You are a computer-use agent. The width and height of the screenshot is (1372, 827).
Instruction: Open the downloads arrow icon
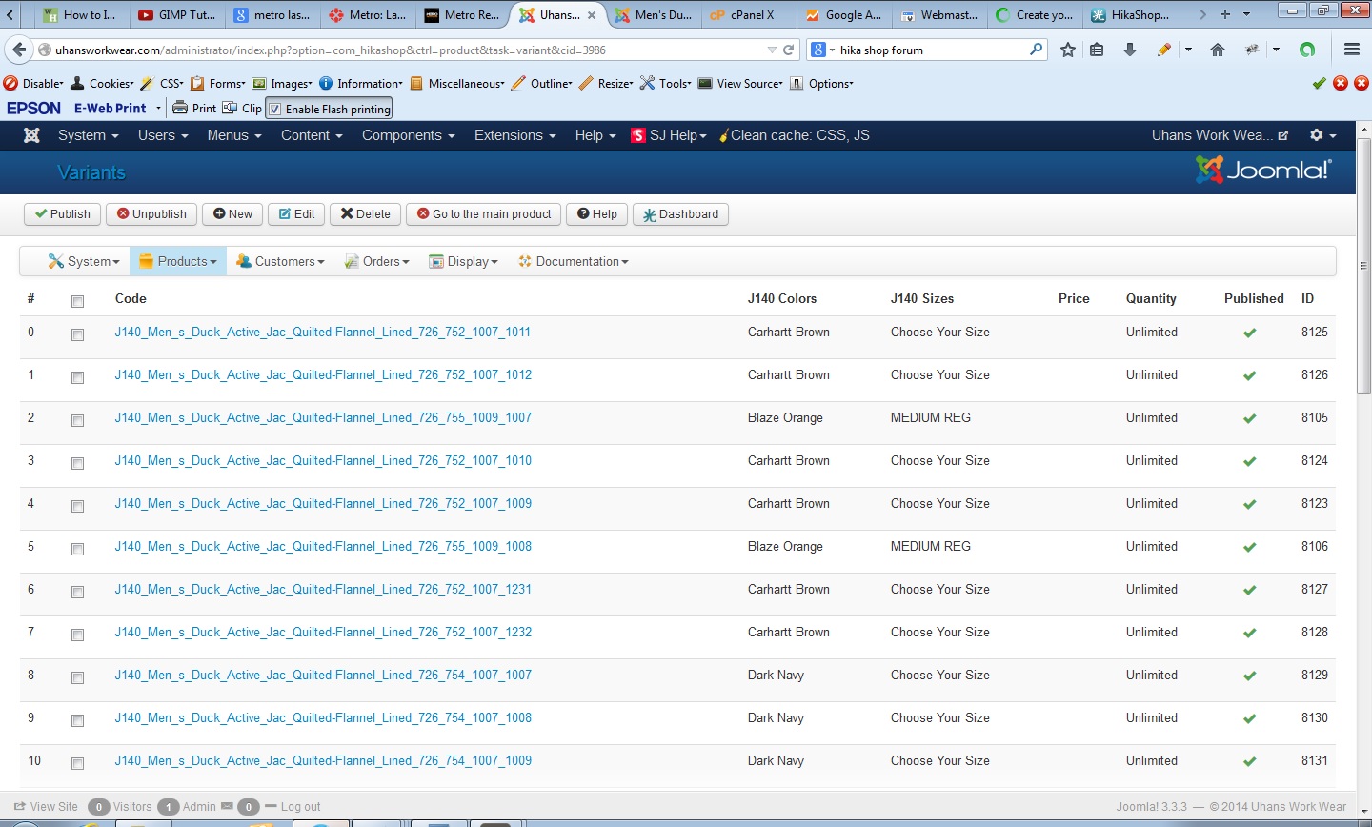pos(1130,50)
